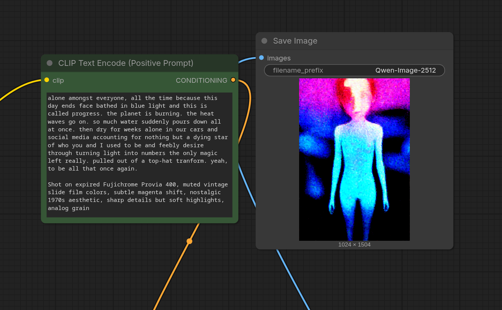
Task: Click the 1024 × 1504 image size label
Action: pyautogui.click(x=354, y=244)
